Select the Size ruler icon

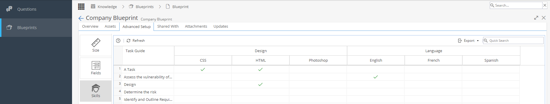pos(96,43)
